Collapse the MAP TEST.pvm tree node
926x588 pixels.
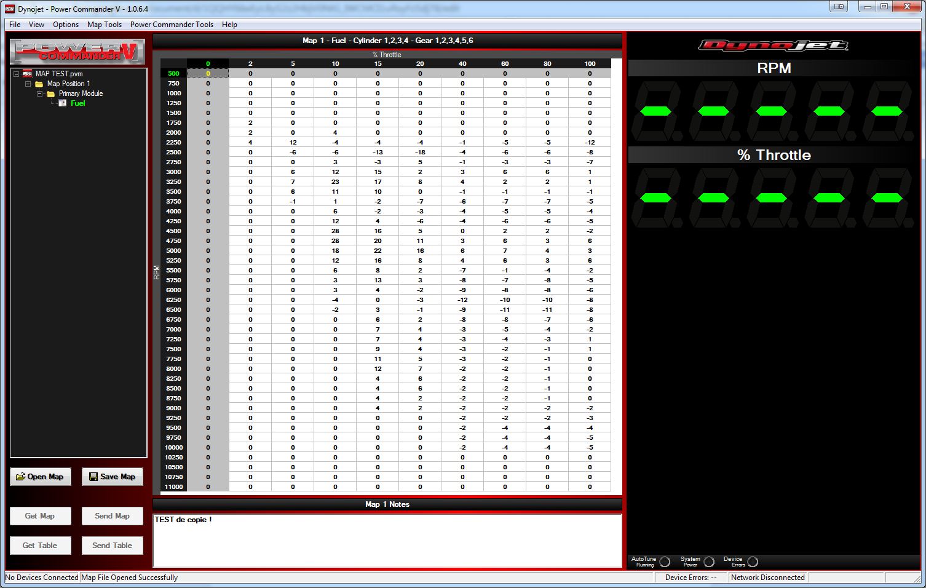16,74
